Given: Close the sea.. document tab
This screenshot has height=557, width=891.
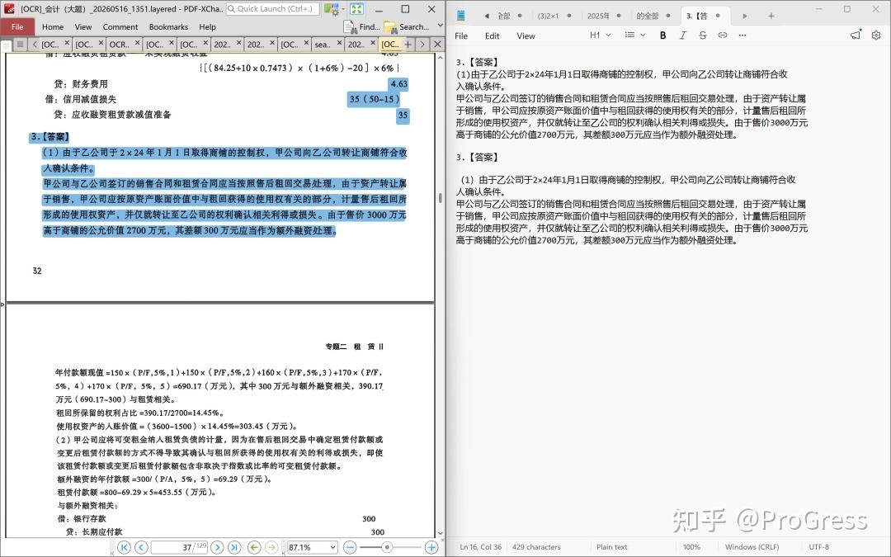Looking at the screenshot, I should point(340,42).
